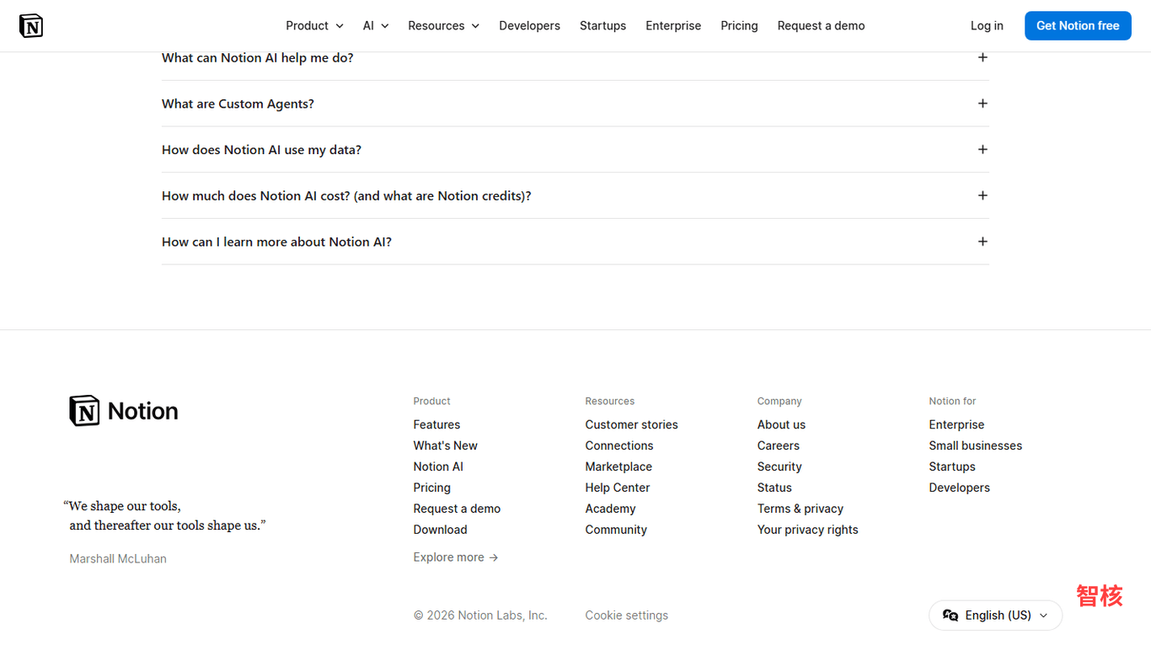Click plus icon for 'How can I learn more about Notion AI?'
The height and width of the screenshot is (650, 1151).
tap(982, 242)
